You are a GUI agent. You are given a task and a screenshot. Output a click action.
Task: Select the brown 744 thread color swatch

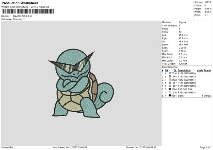pyautogui.click(x=170, y=76)
